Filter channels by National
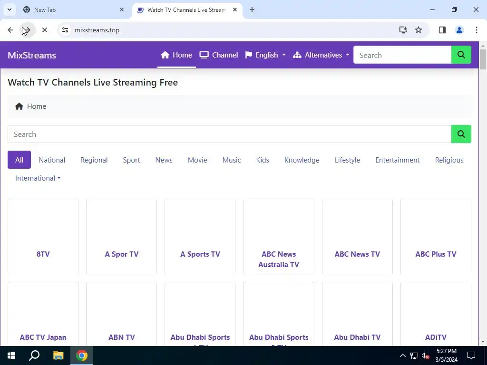 52,160
